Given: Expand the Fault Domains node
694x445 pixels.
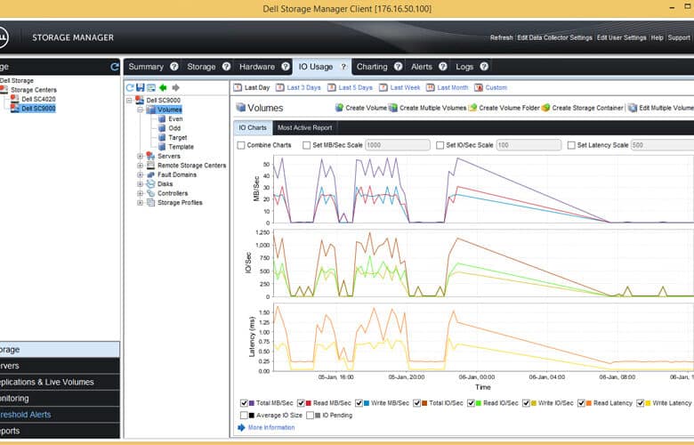Looking at the screenshot, I should pos(140,174).
